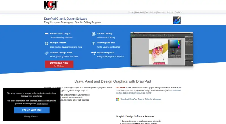Screen dimensions: 226x124
Task: Click the Draw, Paint and Design Graphics heading
Action: click(112, 81)
